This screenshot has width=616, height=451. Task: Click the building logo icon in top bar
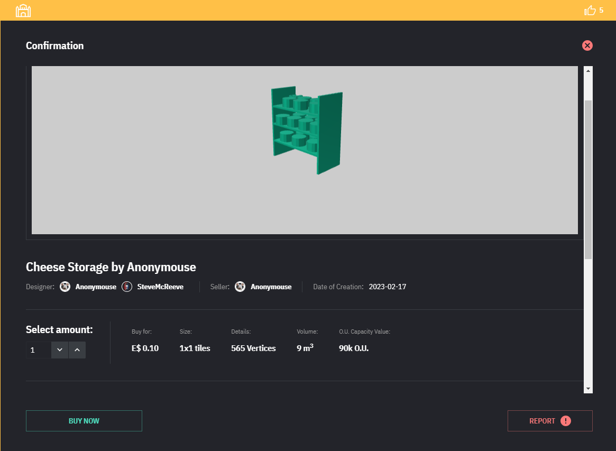click(x=23, y=10)
